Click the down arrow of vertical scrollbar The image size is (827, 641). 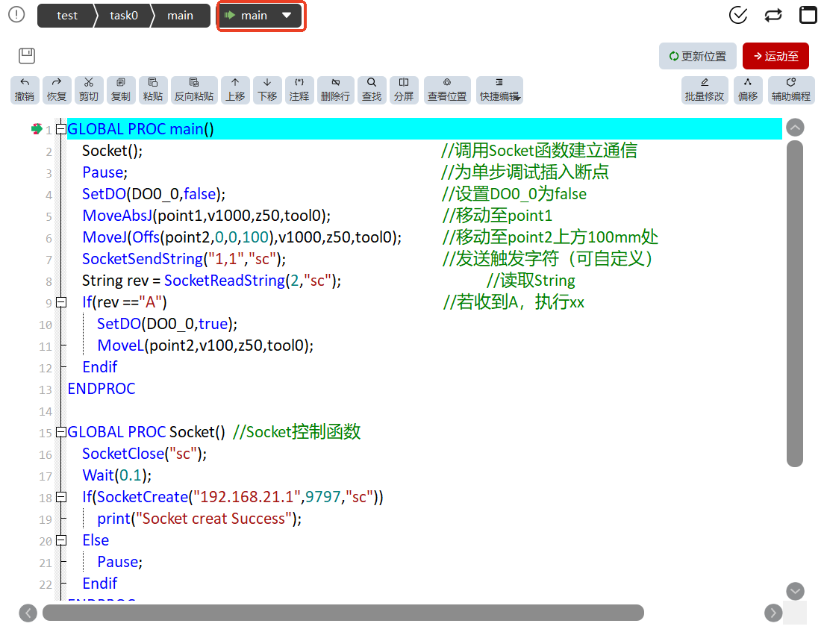(795, 591)
